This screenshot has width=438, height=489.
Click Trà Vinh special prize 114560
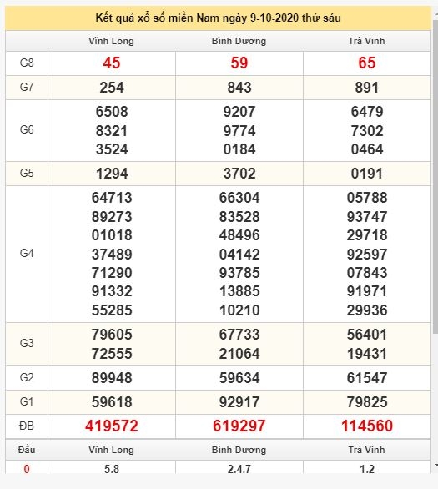coord(367,426)
